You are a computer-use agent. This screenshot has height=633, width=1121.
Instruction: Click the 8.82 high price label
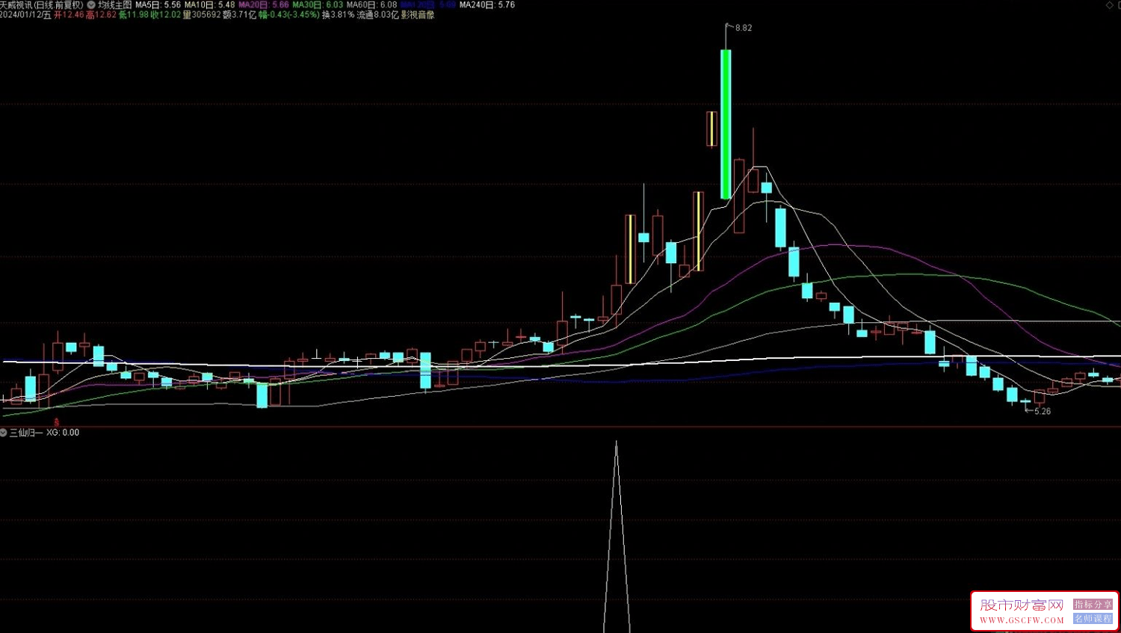click(744, 28)
